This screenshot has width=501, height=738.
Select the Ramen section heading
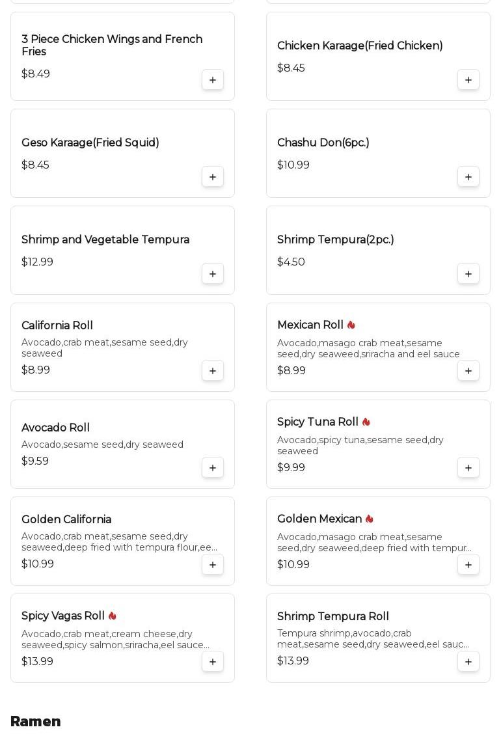(36, 722)
